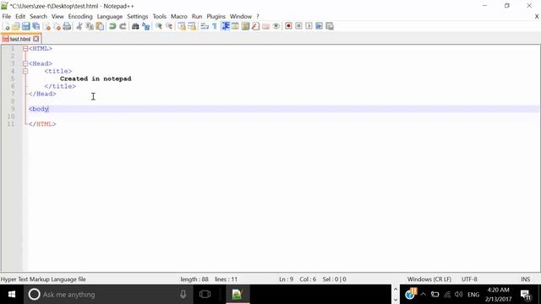Toggle file monitoring eye icon

coord(276,26)
